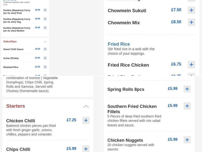Select the Chicken Chilli menu entry
202x152 pixels.
point(21,121)
